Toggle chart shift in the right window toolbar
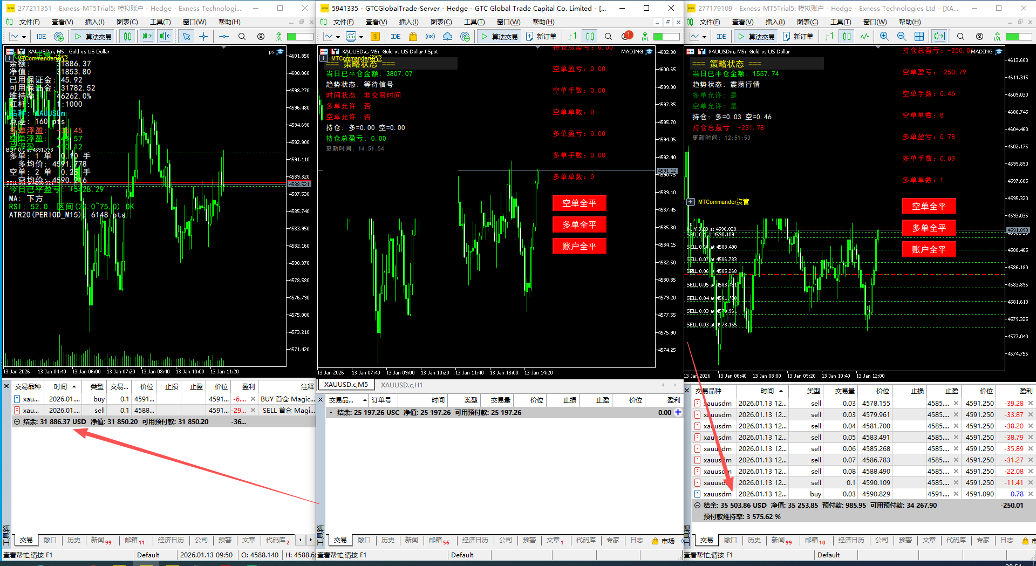 point(939,37)
